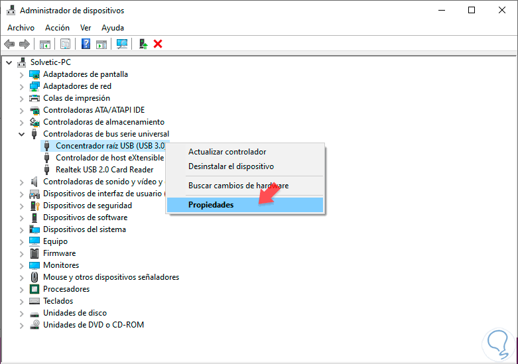518x364 pixels.
Task: Select Realtek USB 2.0 Card Reader
Action: click(x=104, y=170)
